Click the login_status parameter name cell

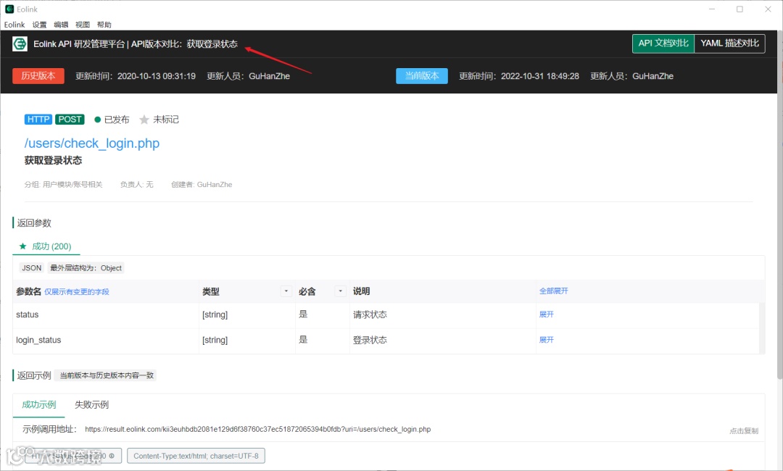point(38,340)
